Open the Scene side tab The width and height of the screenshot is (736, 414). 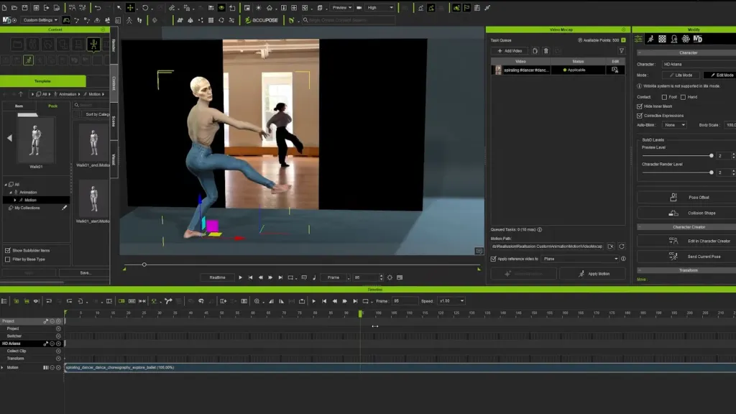pyautogui.click(x=114, y=121)
